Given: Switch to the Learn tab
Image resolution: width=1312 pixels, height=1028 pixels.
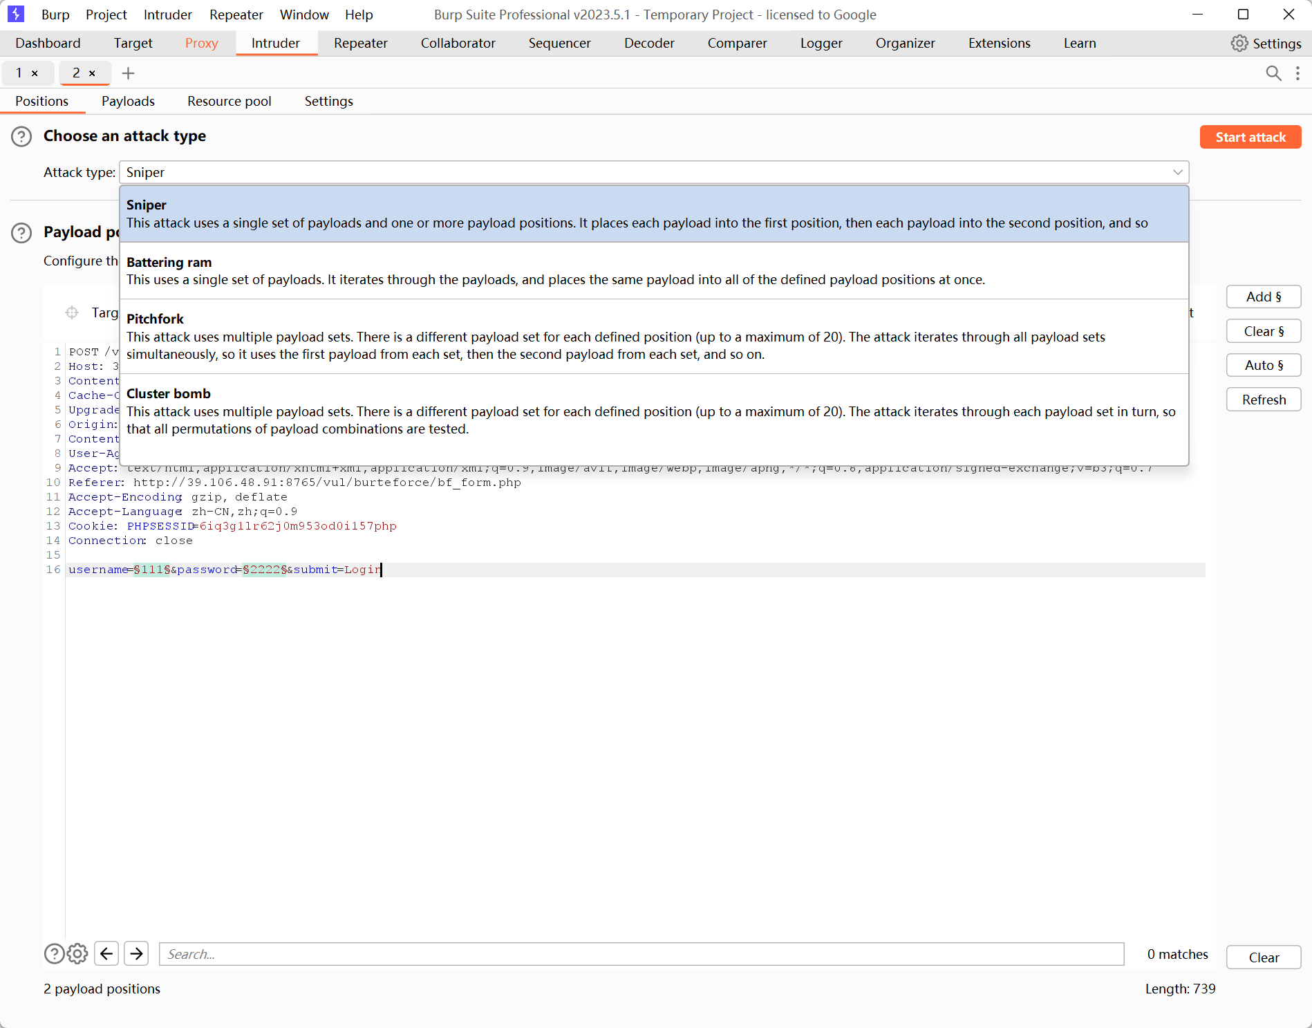Looking at the screenshot, I should (1080, 43).
